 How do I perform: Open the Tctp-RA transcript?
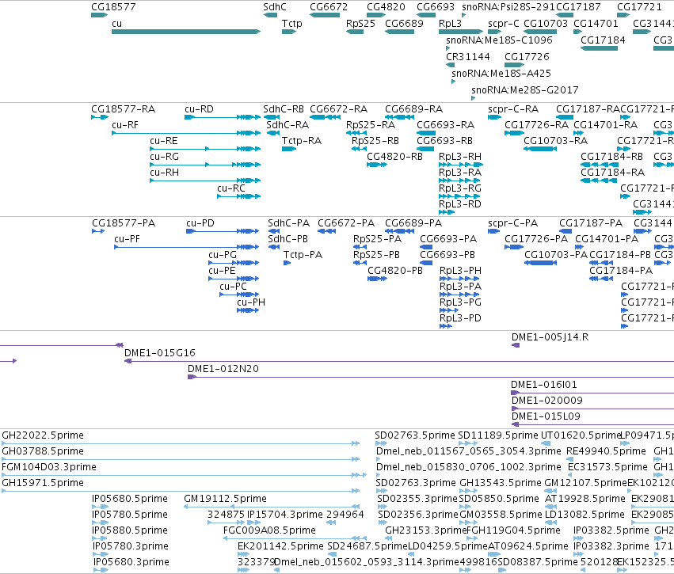click(x=289, y=149)
